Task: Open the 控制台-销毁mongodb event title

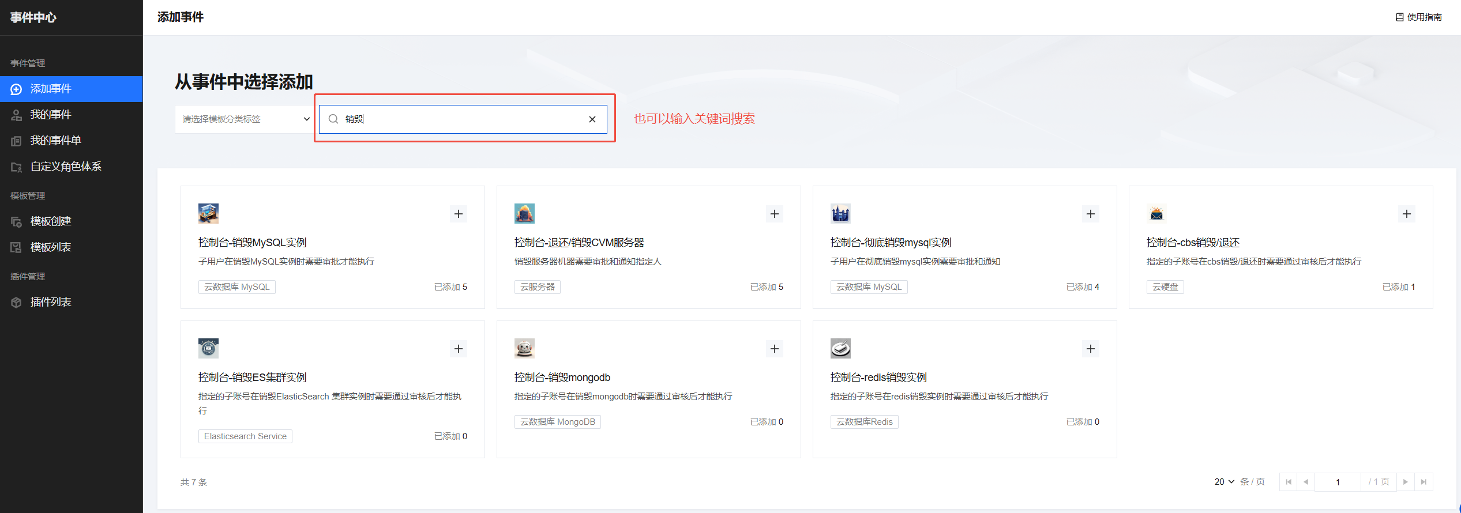Action: coord(562,378)
